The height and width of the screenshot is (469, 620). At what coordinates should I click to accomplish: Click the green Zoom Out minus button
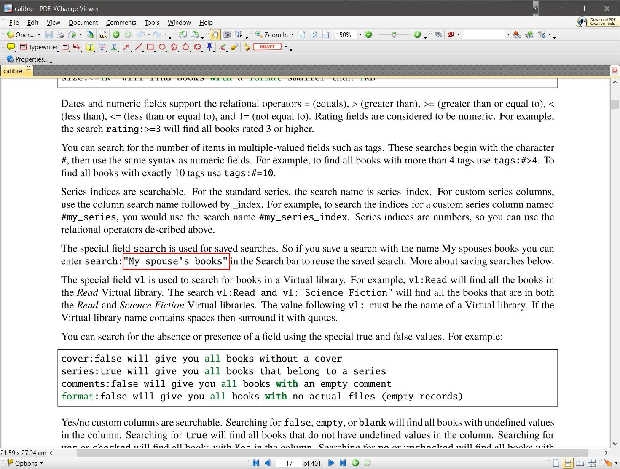pyautogui.click(x=369, y=35)
